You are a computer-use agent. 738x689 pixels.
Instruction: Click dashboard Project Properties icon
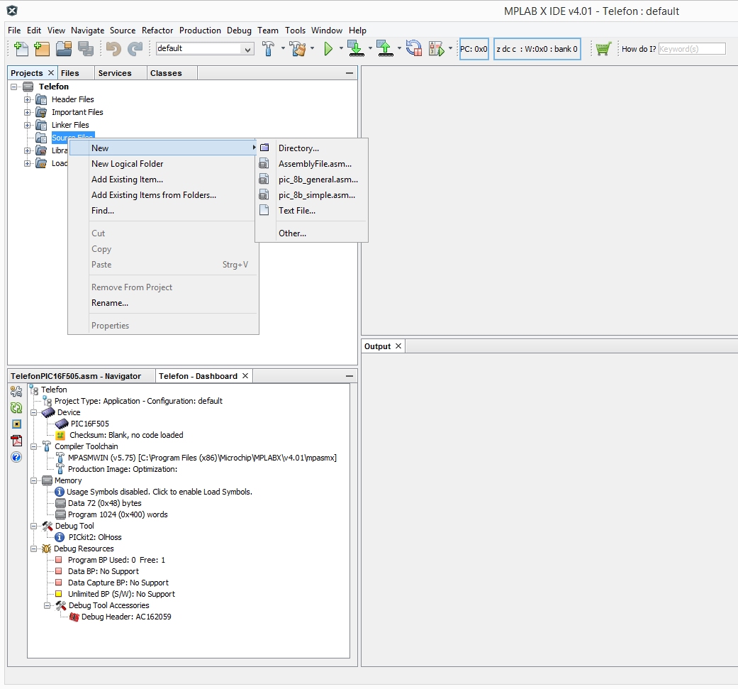[16, 392]
